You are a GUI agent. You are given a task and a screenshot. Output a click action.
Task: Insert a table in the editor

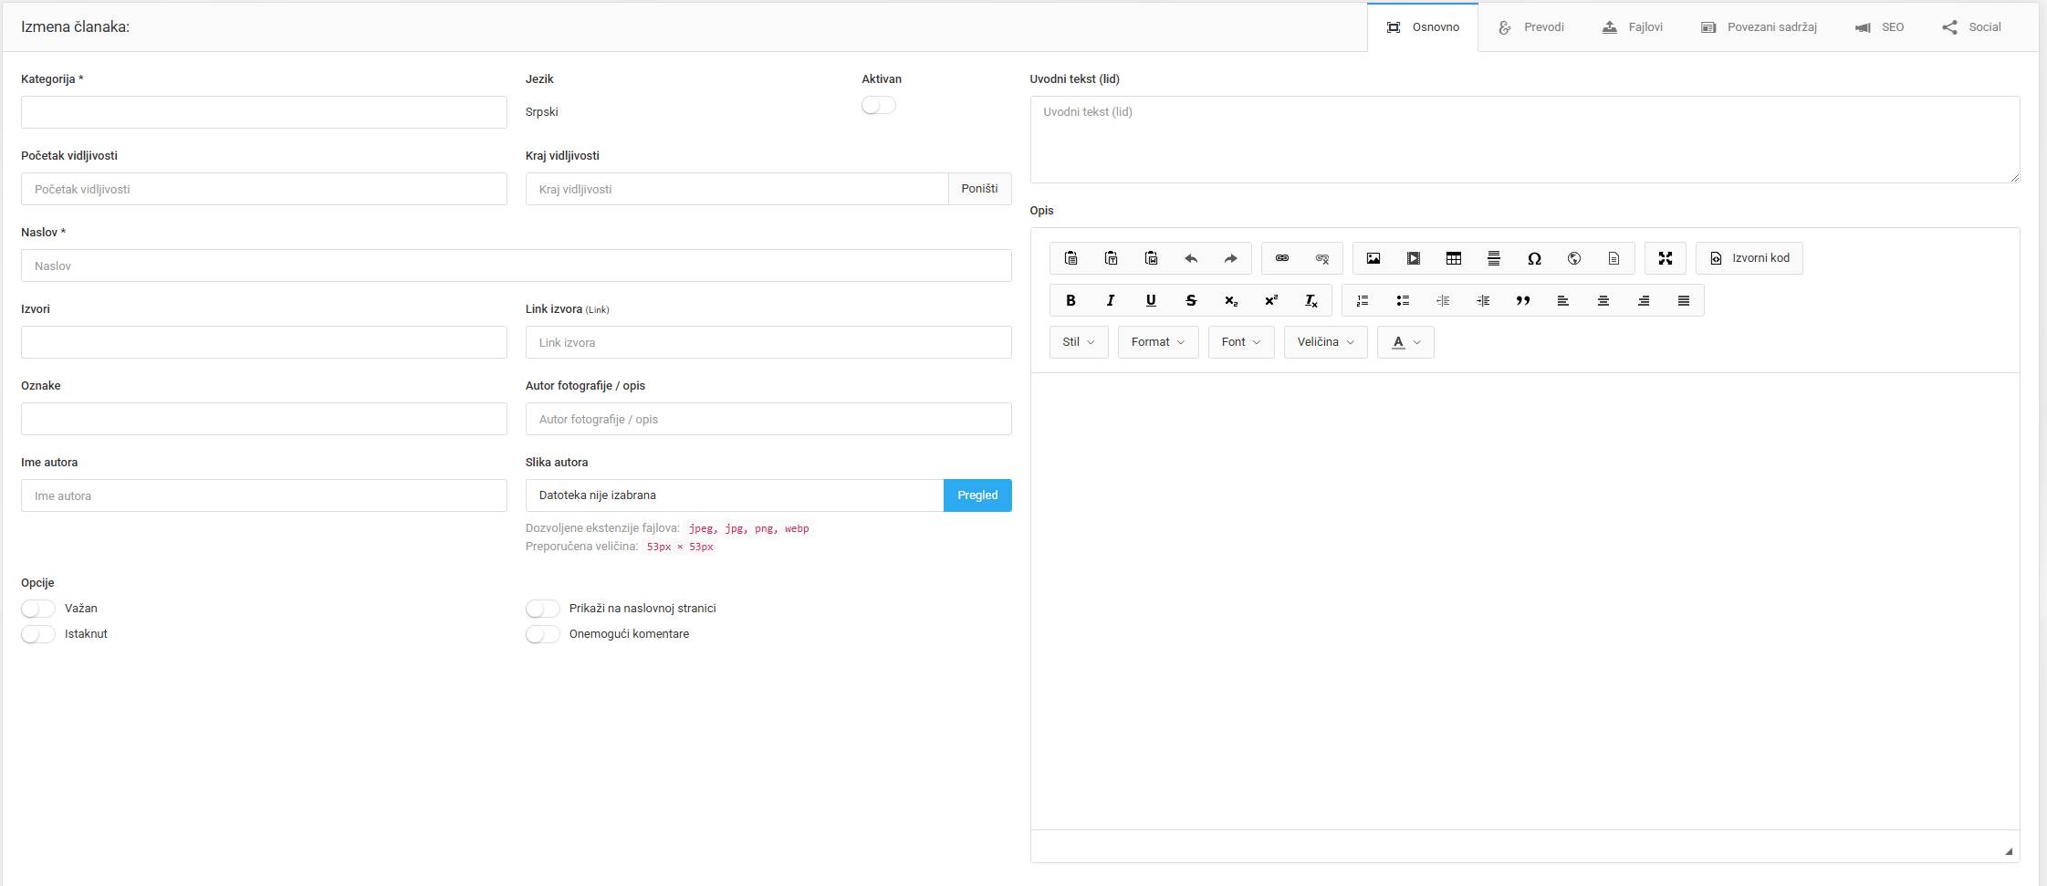click(x=1453, y=258)
